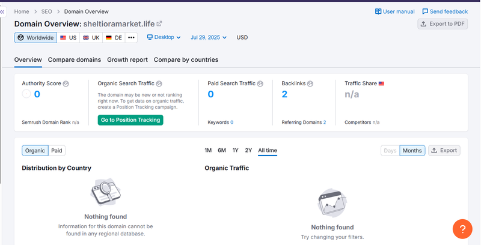Click the Paid Search Traffic value 0

coord(210,94)
